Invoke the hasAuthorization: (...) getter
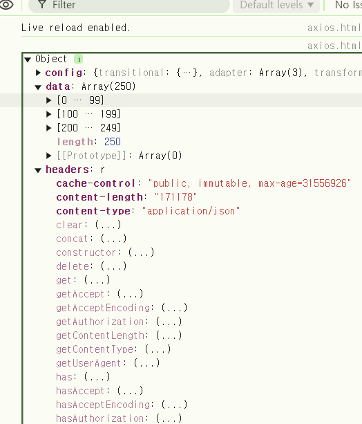The image size is (362, 424). pyautogui.click(x=169, y=418)
